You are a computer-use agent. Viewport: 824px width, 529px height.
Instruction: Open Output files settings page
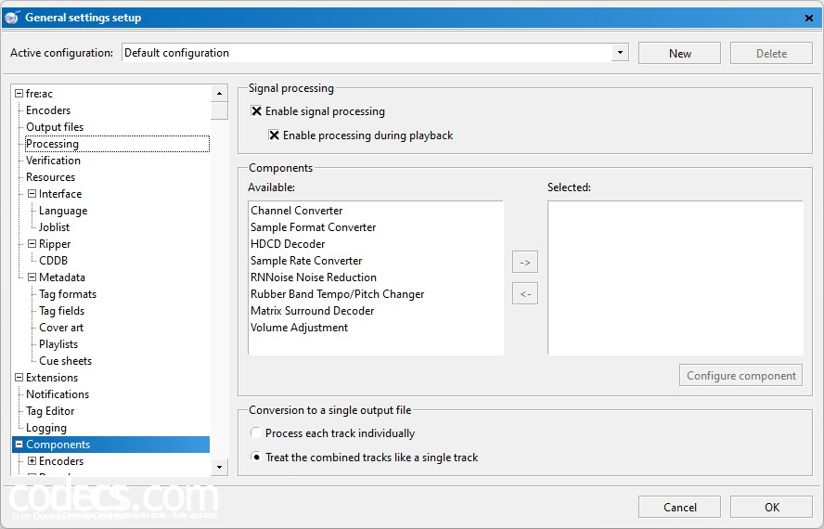55,127
